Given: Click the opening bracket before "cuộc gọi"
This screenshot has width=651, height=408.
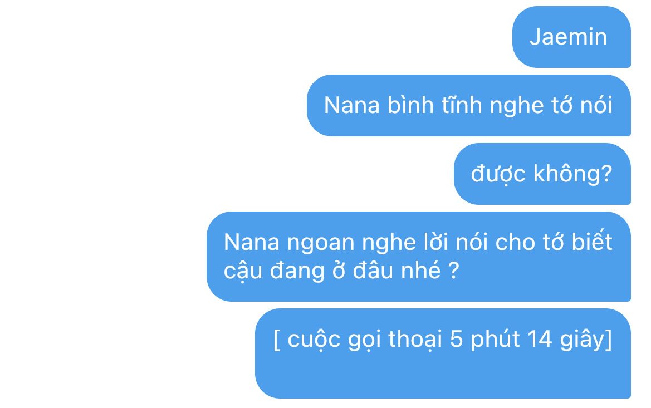Looking at the screenshot, I should [277, 340].
